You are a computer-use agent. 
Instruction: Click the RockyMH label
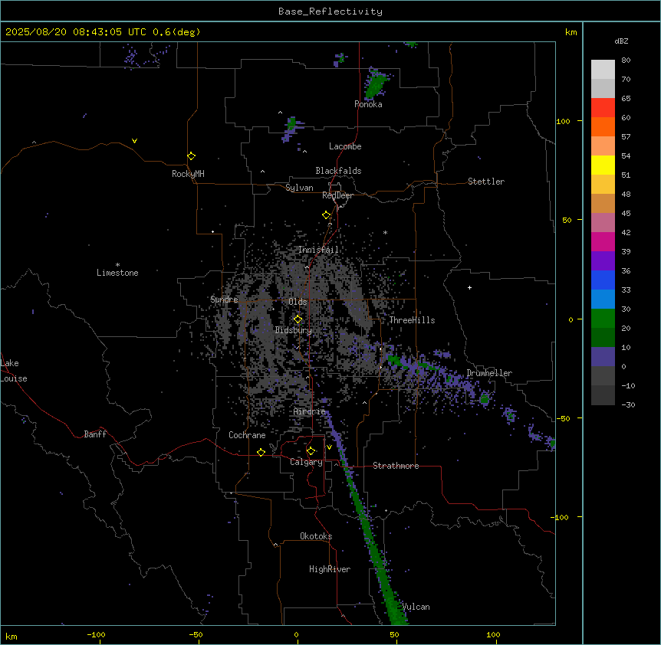(188, 174)
